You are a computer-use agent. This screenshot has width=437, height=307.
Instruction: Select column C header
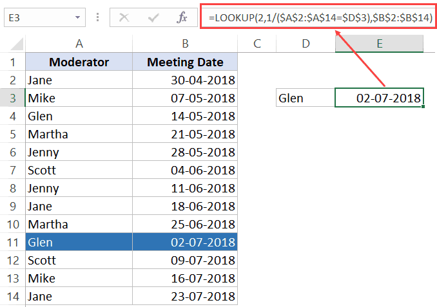point(257,44)
